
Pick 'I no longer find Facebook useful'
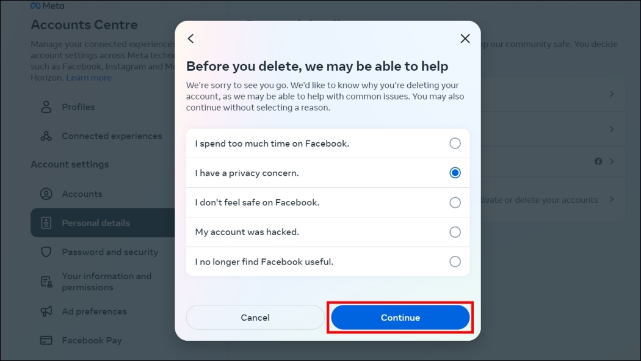click(455, 261)
